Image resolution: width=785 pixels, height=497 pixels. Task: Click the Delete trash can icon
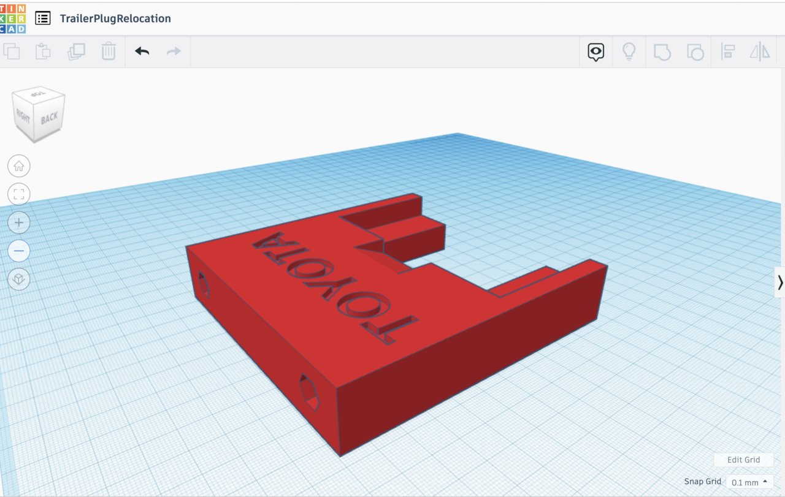109,51
